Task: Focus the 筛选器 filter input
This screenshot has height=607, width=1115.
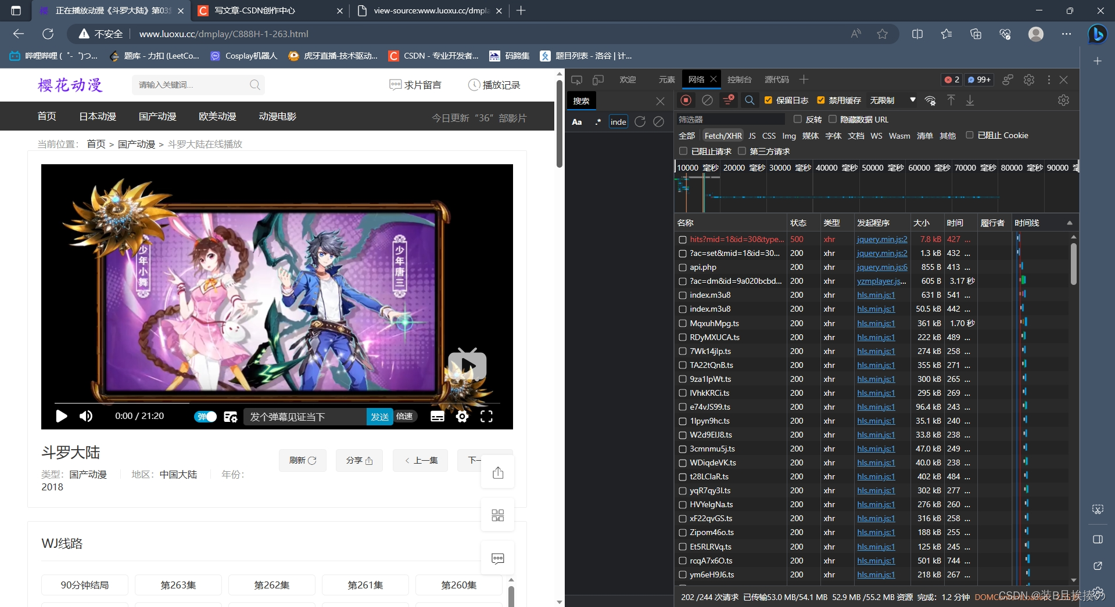Action: [731, 119]
